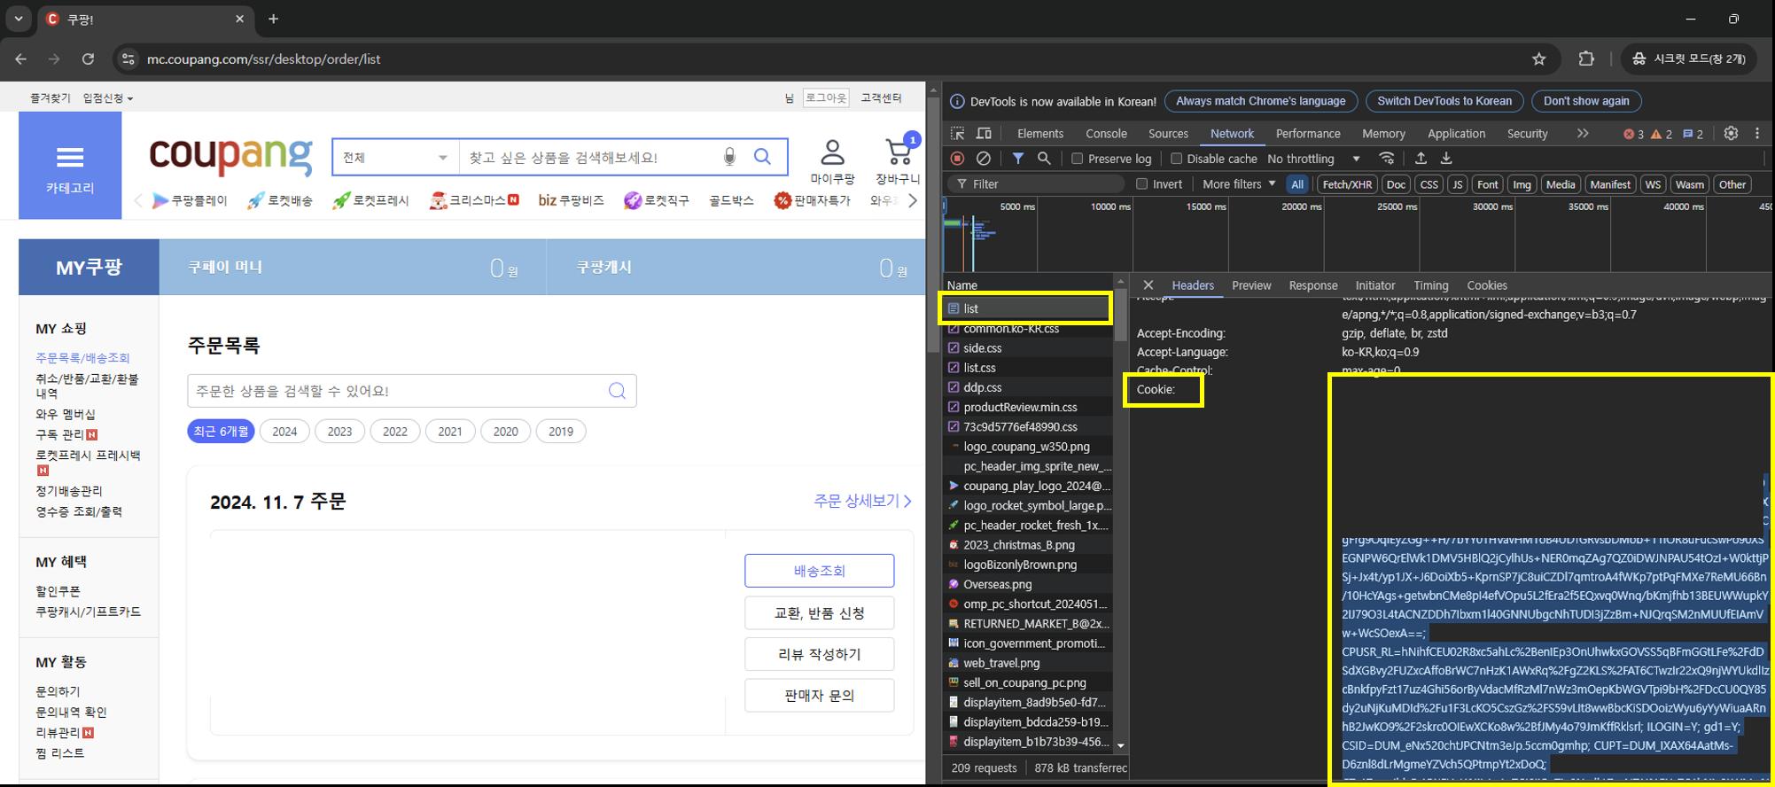Open the Response tab of request
The width and height of the screenshot is (1775, 787).
1313,285
